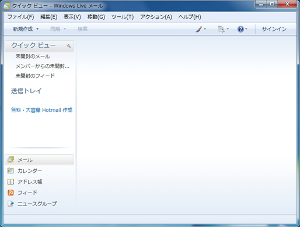
Task: Switch to ニュースグループ label
Action: pos(37,204)
